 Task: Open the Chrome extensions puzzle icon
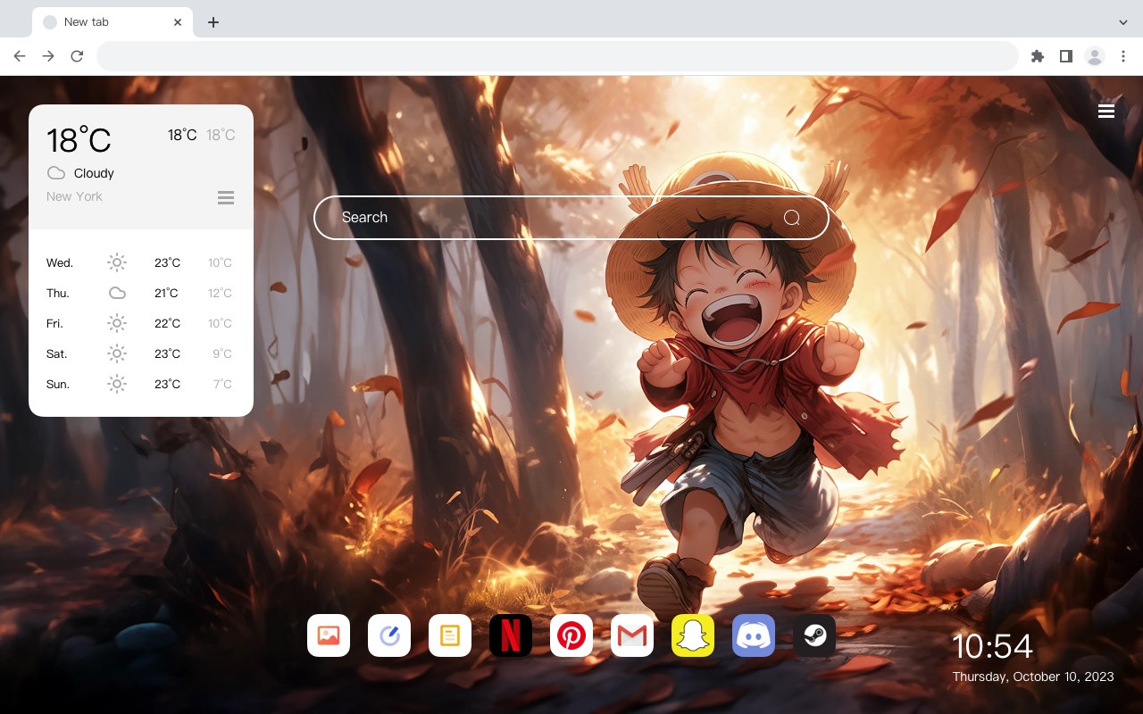(x=1038, y=56)
